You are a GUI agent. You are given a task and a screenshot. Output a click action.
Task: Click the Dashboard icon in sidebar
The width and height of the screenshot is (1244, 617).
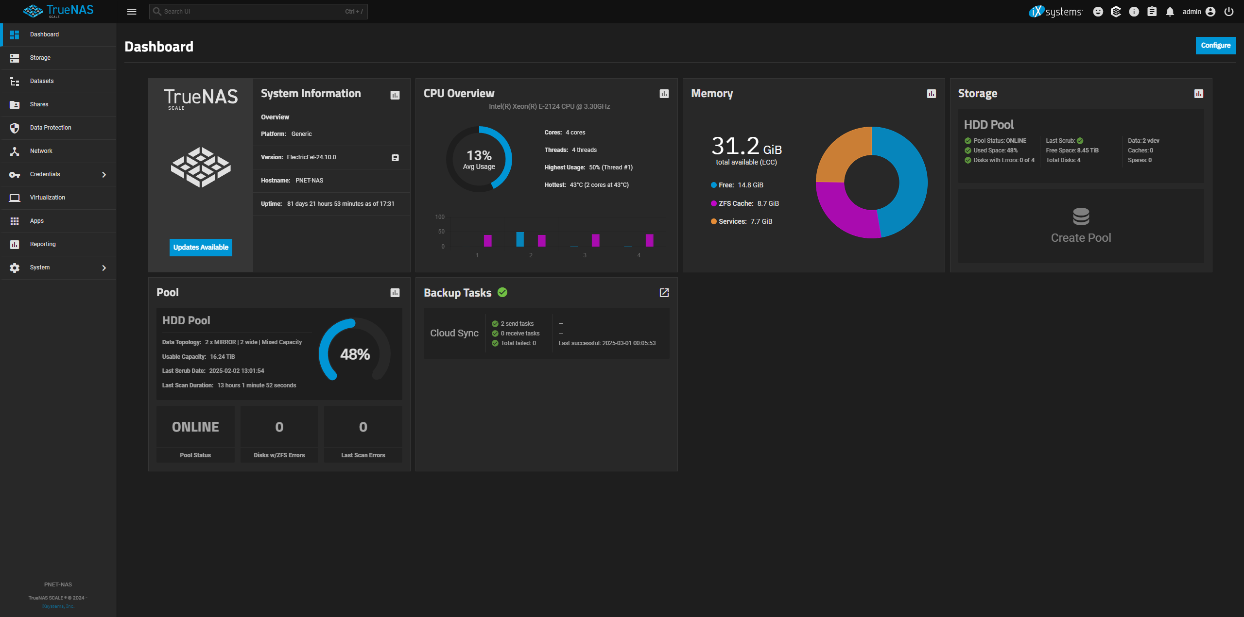pyautogui.click(x=14, y=34)
